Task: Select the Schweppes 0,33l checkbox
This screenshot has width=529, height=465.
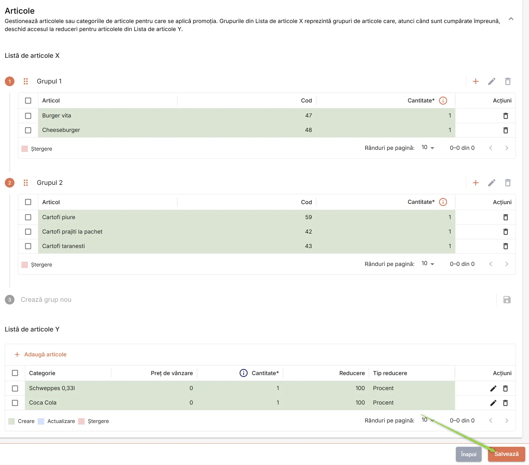Action: click(15, 388)
